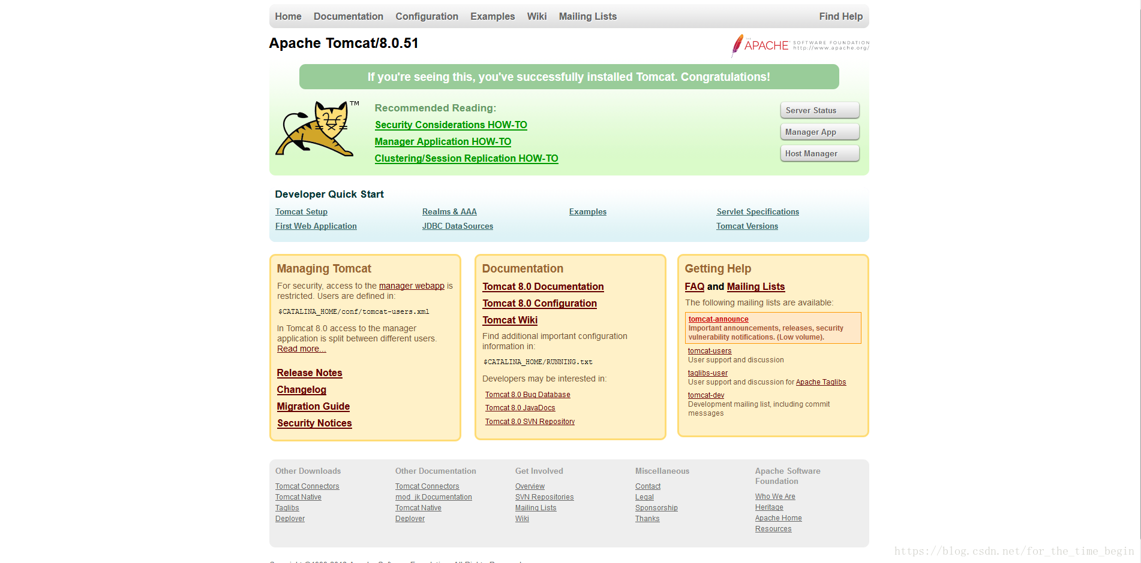Open the Tomcat Wiki link
1141x563 pixels.
[x=510, y=320]
